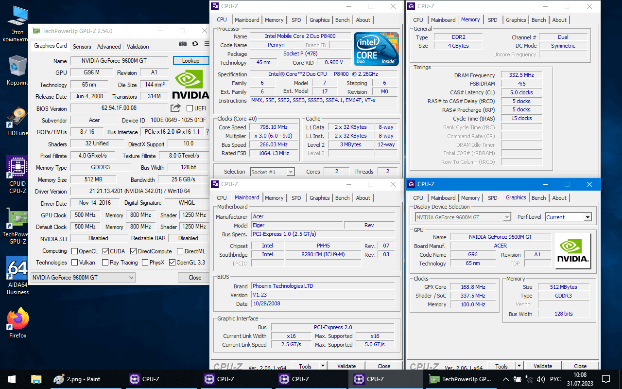The height and width of the screenshot is (389, 622).
Task: Click the NVIDIA logo in GPU-Z
Action: pos(190,85)
